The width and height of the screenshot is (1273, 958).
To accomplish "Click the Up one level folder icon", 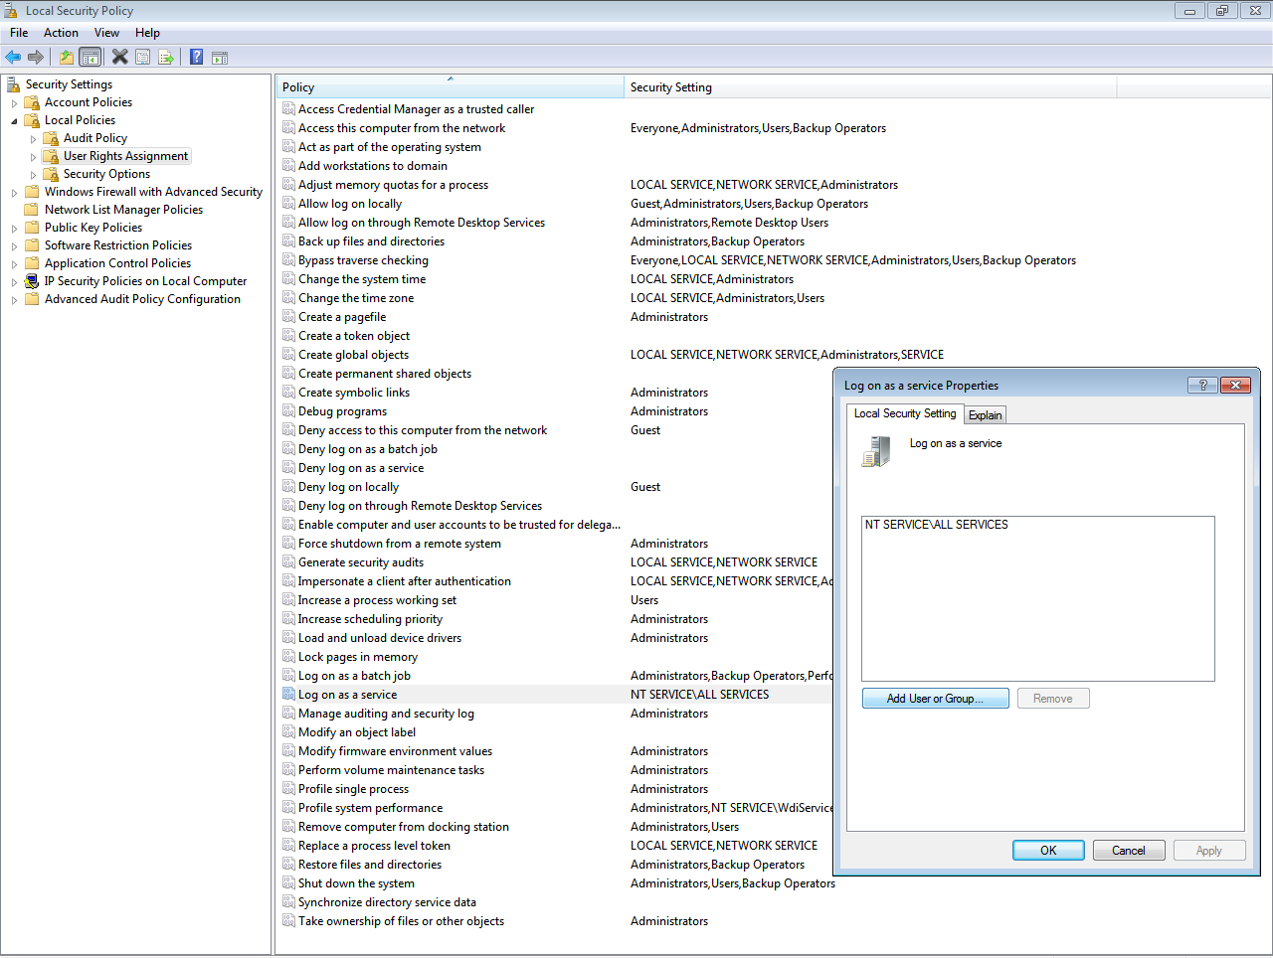I will 67,58.
